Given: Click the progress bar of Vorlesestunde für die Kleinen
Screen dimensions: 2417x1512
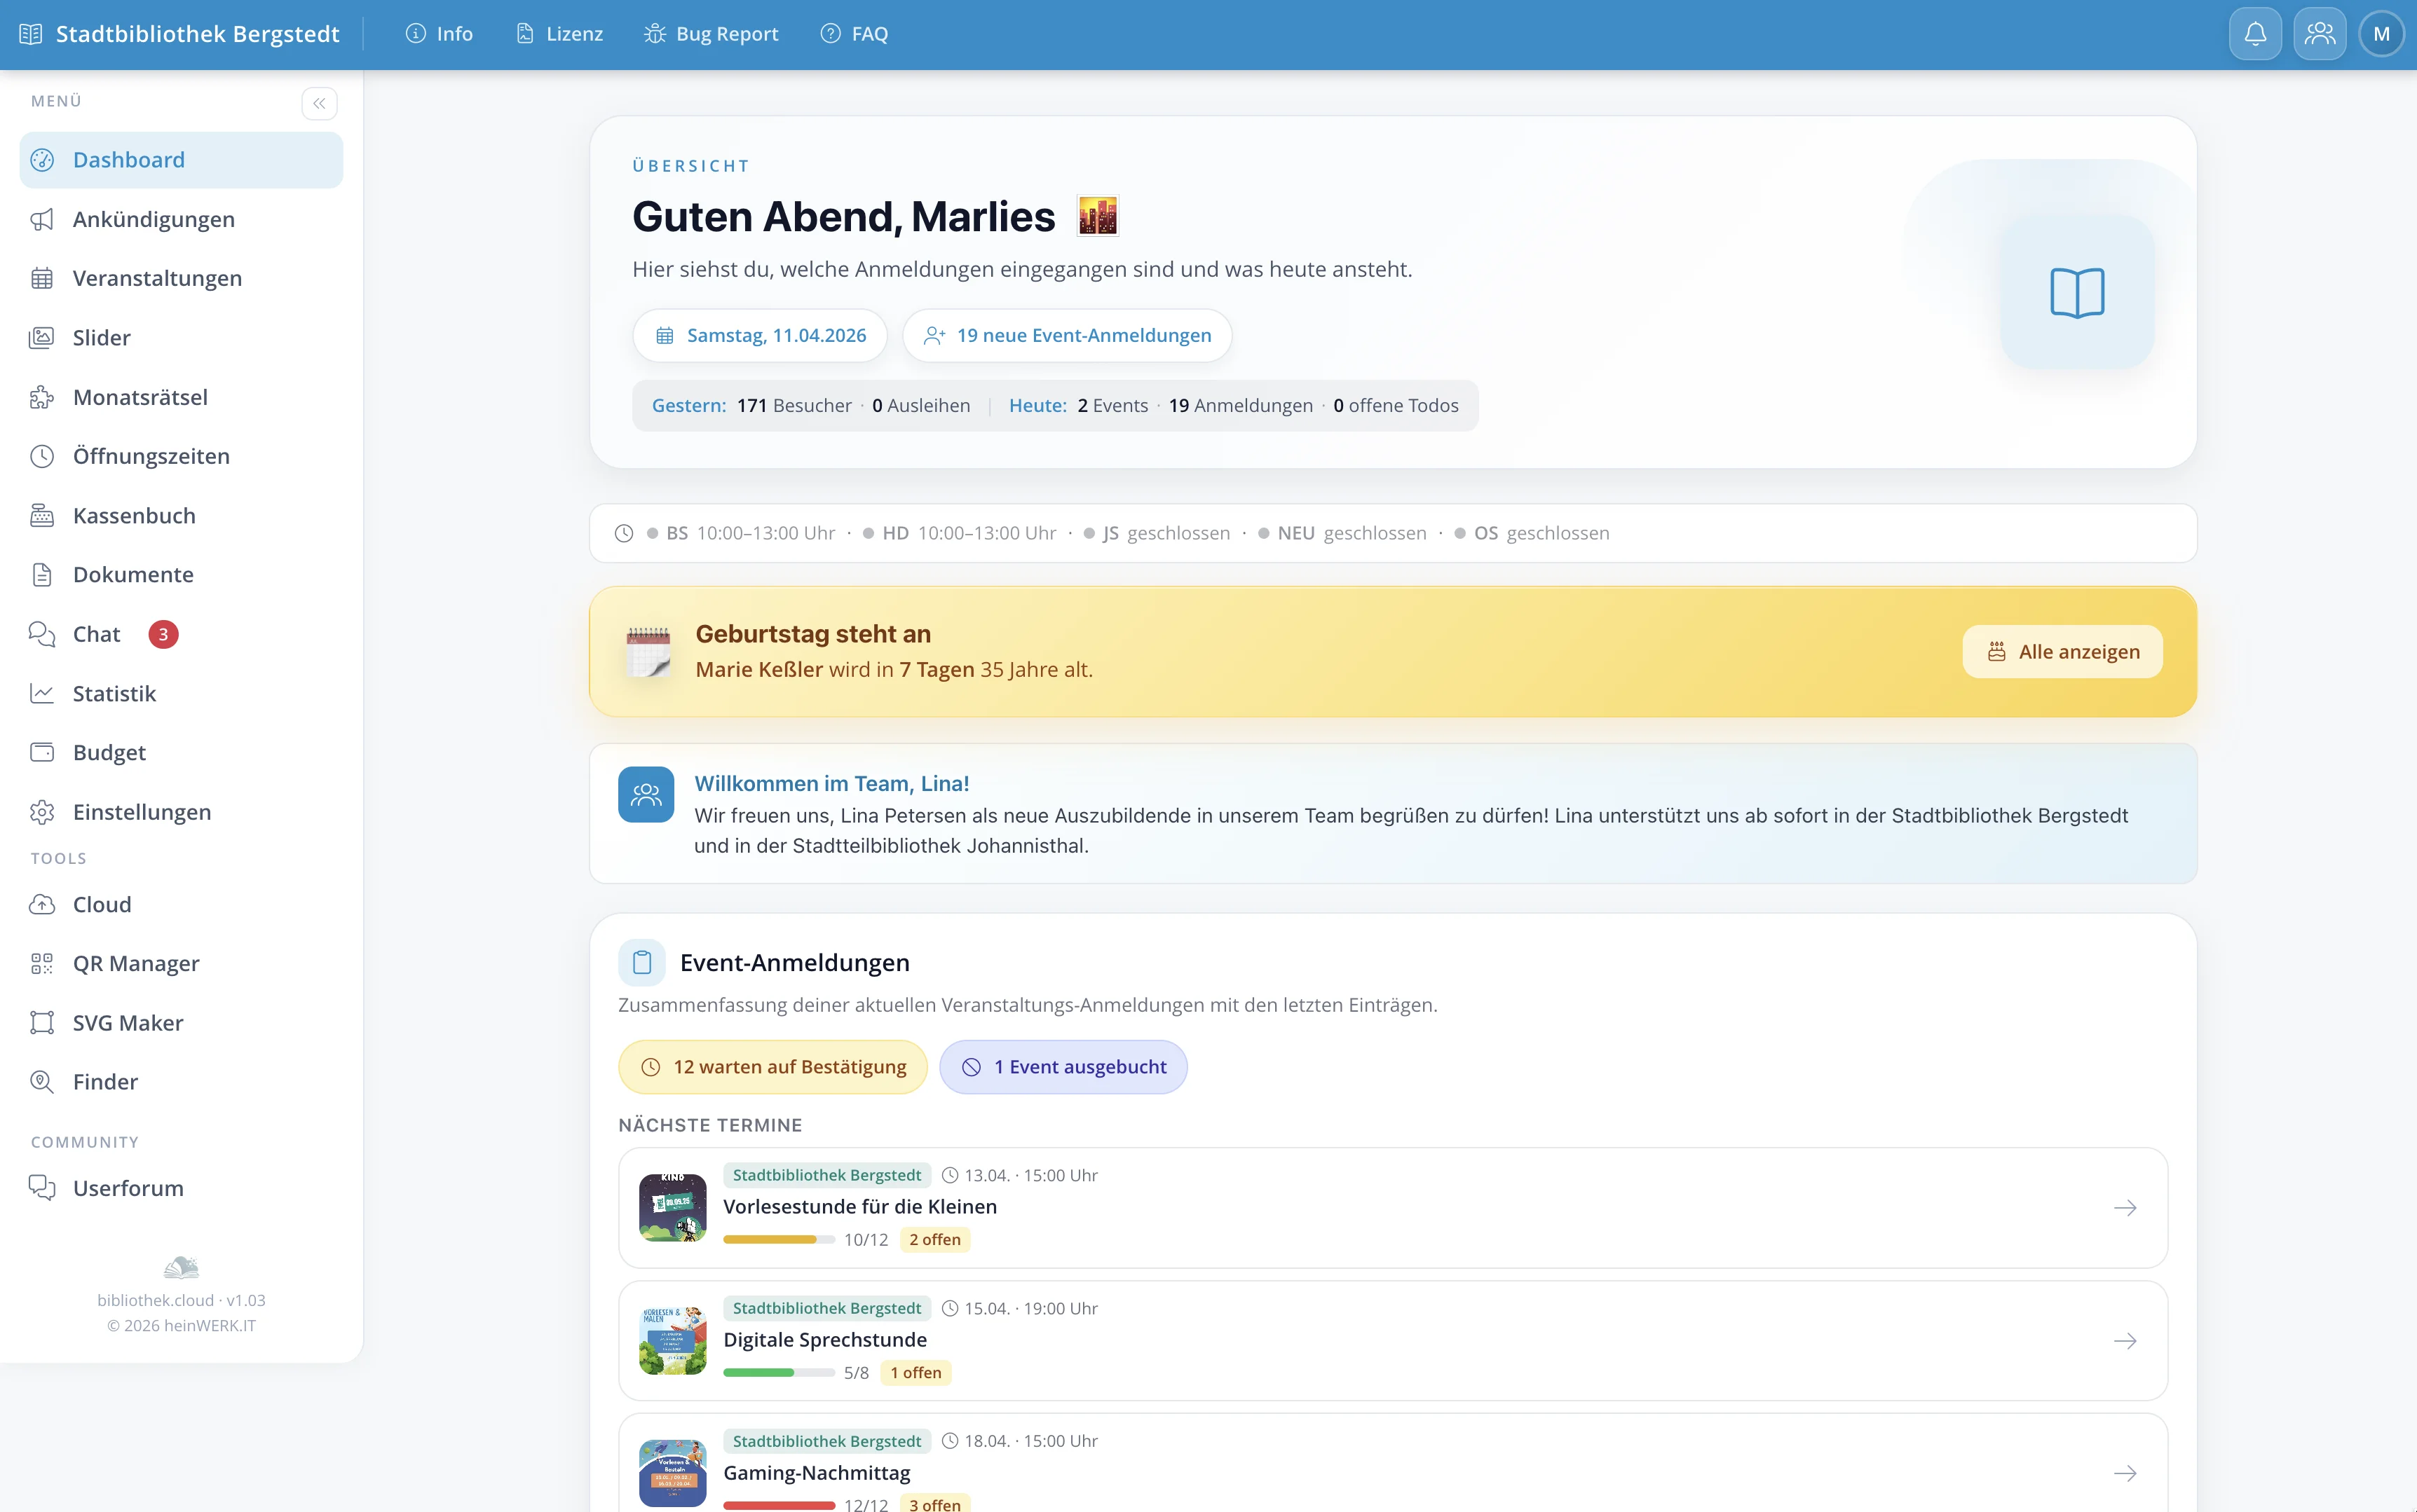Looking at the screenshot, I should coord(779,1239).
